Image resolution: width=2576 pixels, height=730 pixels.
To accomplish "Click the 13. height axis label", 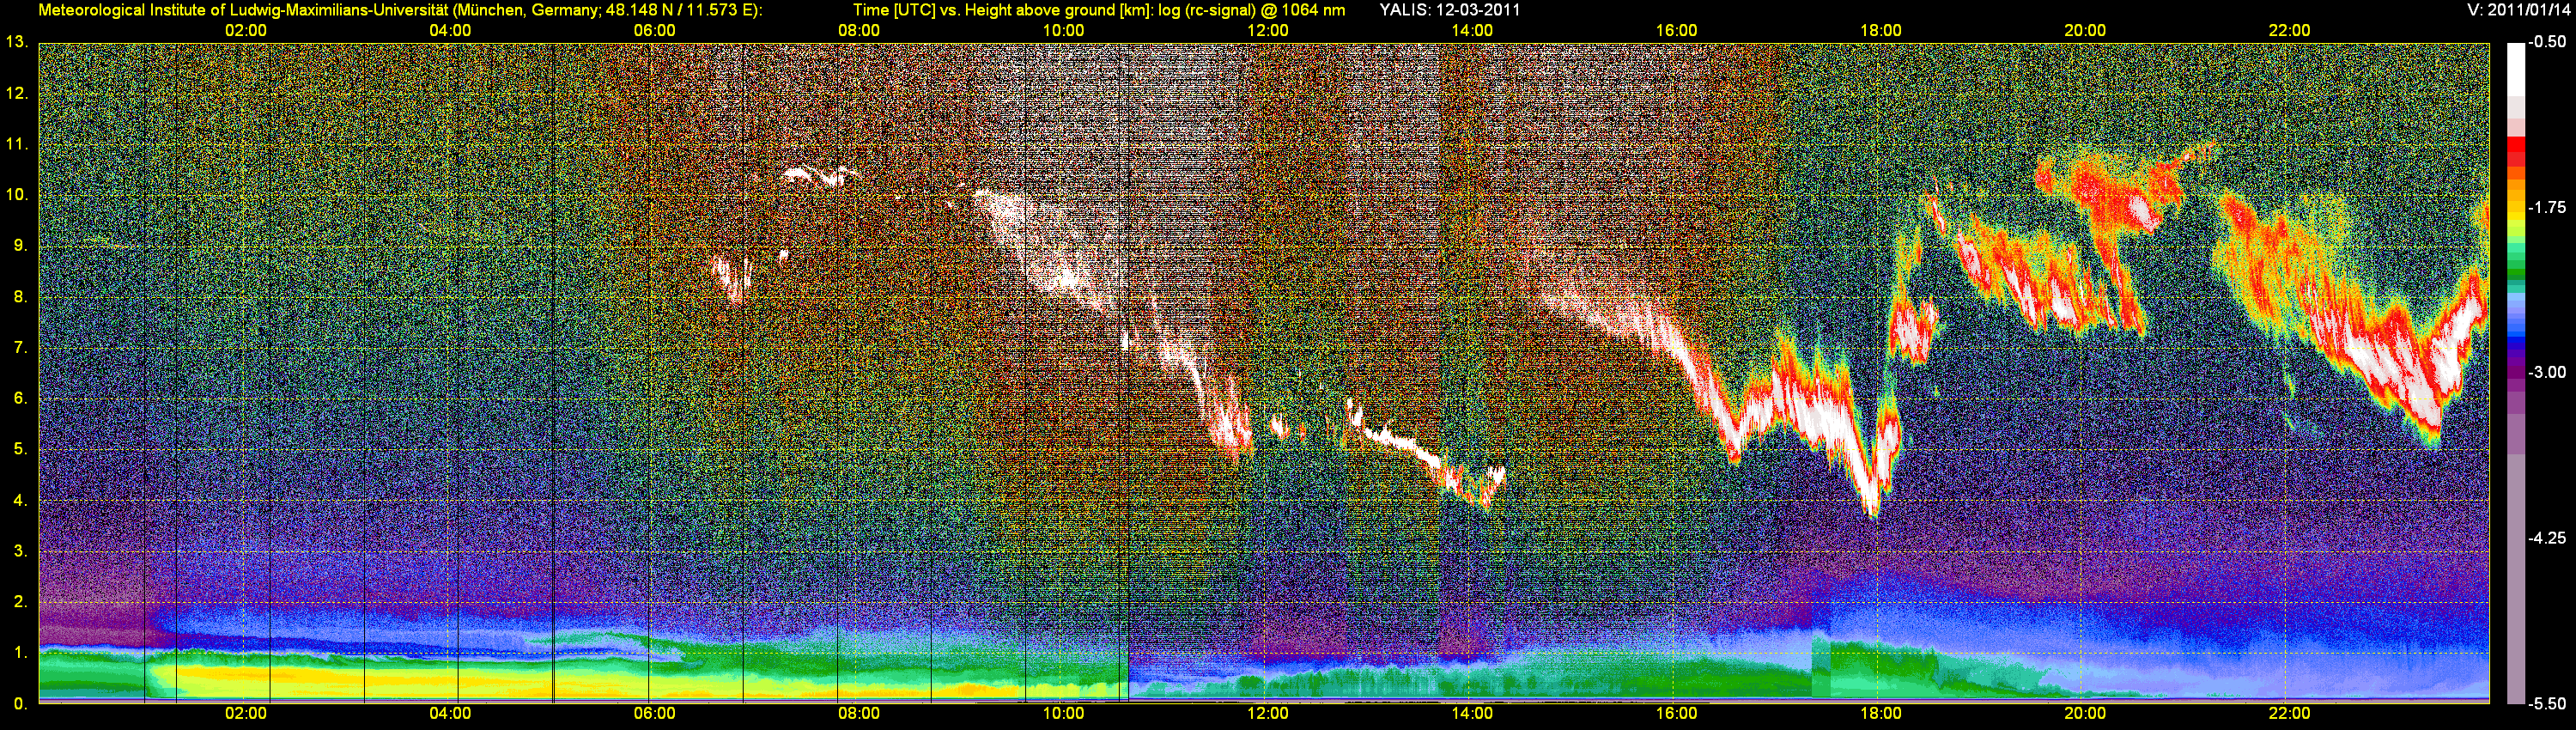I will point(16,42).
